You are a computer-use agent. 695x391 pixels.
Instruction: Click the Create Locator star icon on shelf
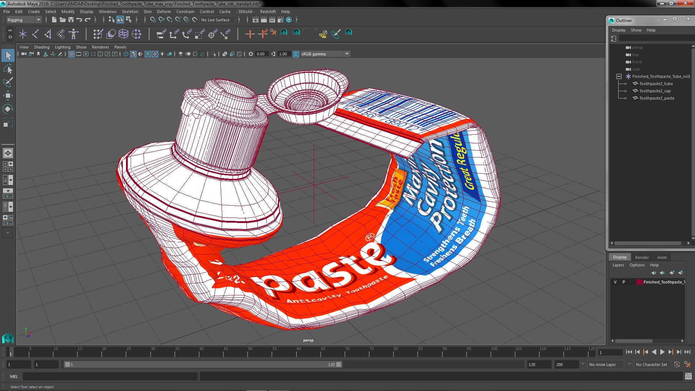coord(23,34)
